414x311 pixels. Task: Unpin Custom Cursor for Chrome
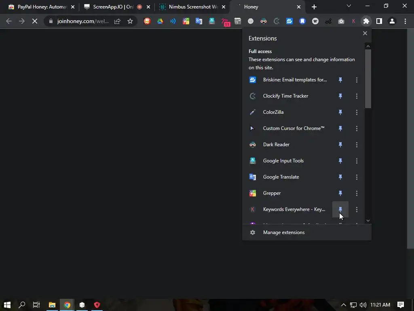click(x=340, y=128)
